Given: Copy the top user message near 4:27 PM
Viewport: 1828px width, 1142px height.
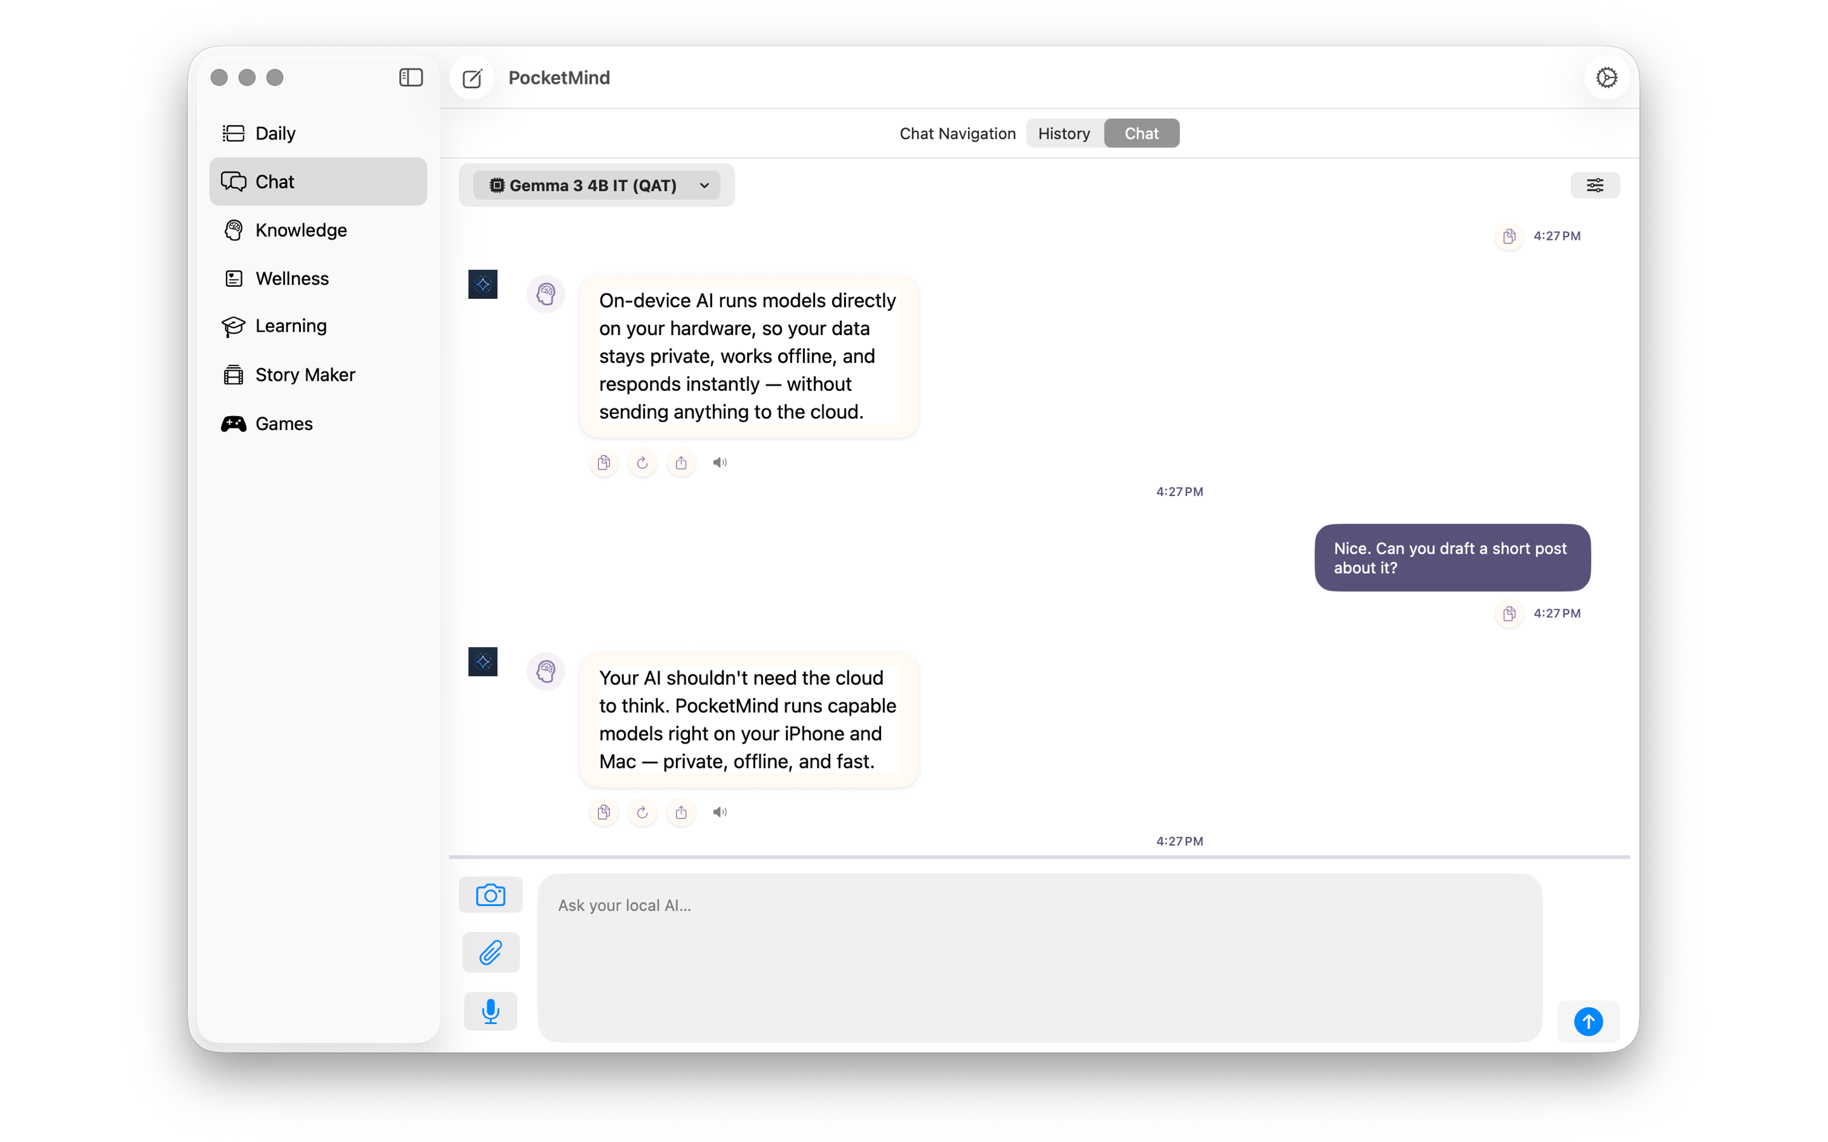Looking at the screenshot, I should pos(1509,237).
